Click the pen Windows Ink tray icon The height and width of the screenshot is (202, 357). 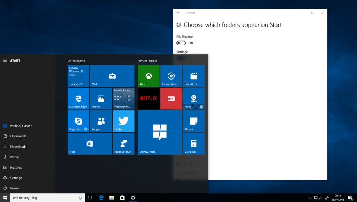(327, 198)
